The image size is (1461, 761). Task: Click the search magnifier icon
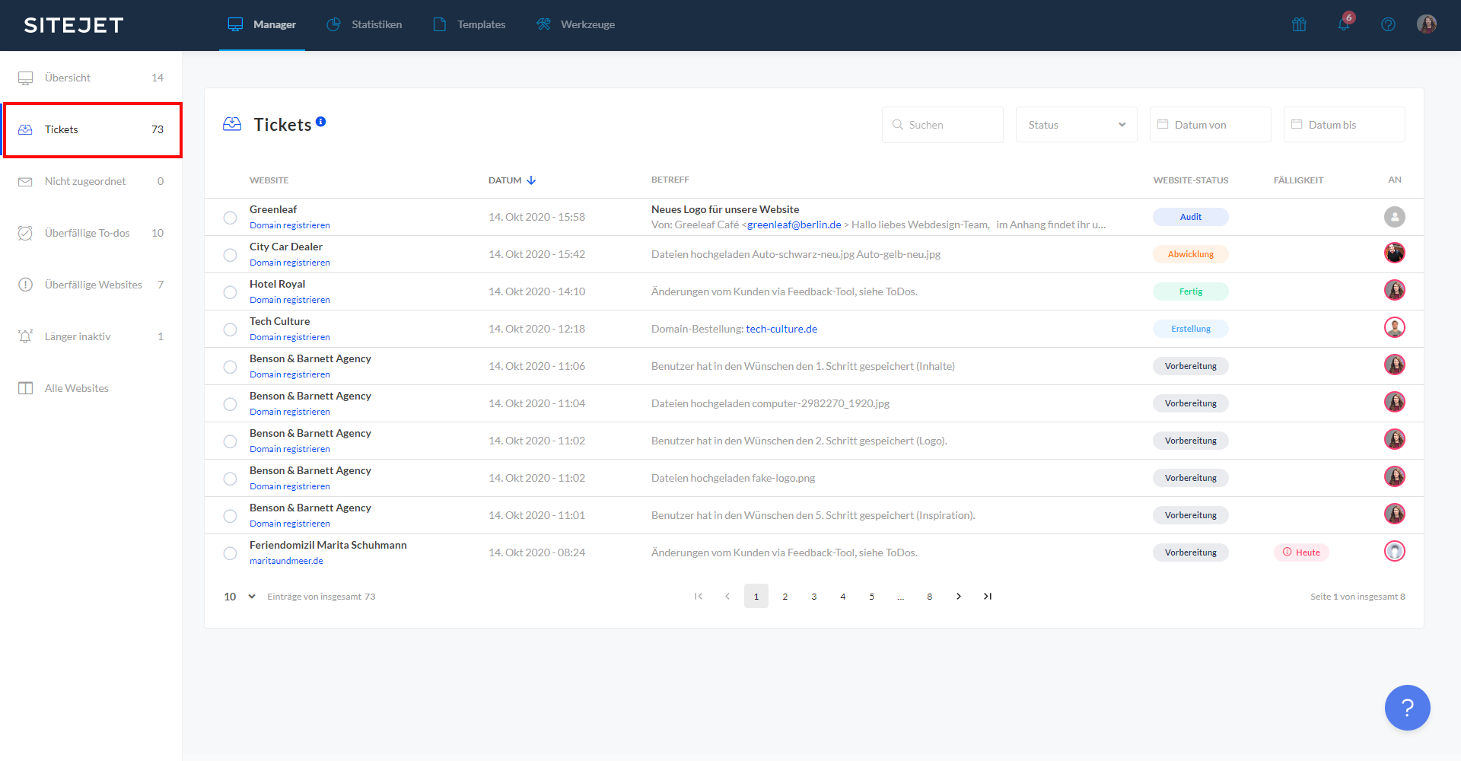[x=898, y=125]
